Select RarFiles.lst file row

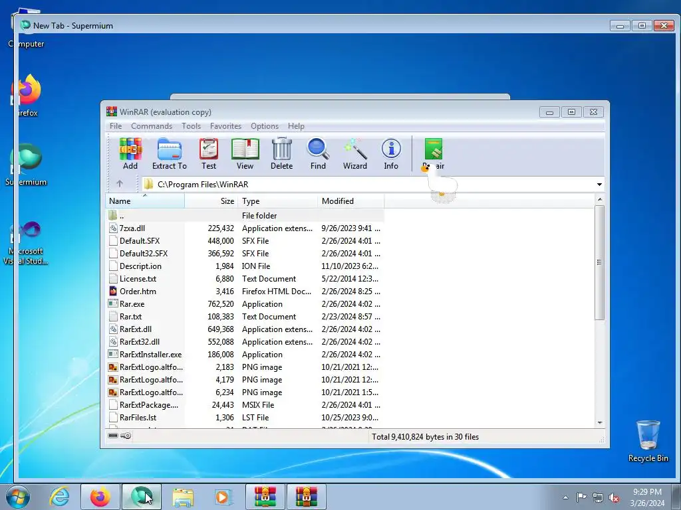[245, 417]
